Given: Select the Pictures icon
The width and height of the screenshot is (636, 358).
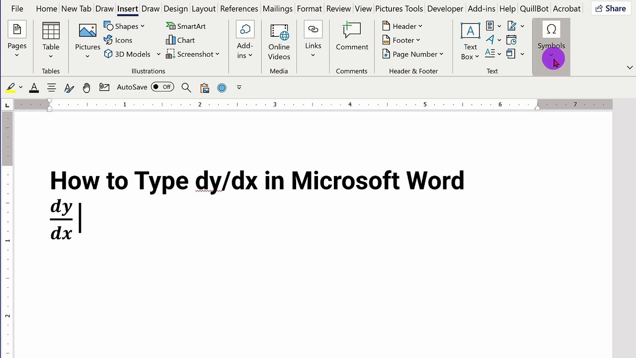Looking at the screenshot, I should (x=87, y=31).
